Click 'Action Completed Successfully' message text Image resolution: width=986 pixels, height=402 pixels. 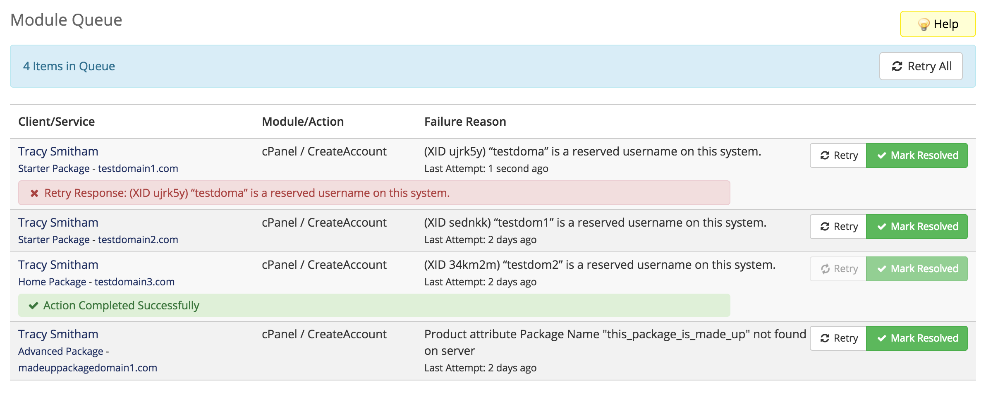[x=121, y=306]
